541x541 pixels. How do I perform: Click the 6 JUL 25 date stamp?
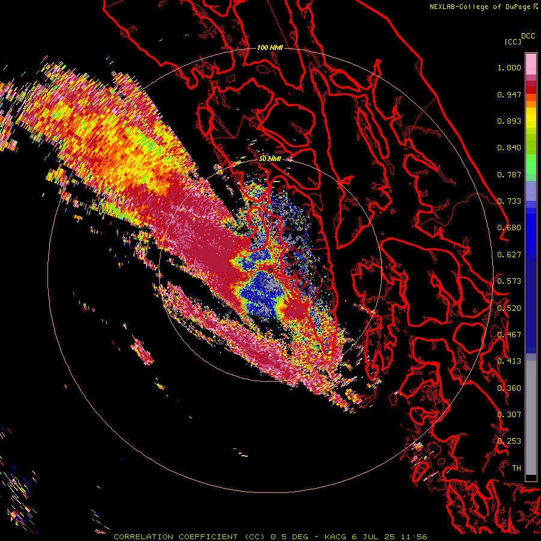point(374,537)
